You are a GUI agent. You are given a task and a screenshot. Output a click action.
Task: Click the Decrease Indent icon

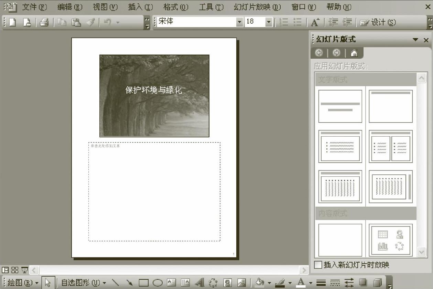coord(333,22)
